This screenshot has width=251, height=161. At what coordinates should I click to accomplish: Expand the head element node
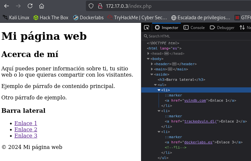tap(148, 53)
